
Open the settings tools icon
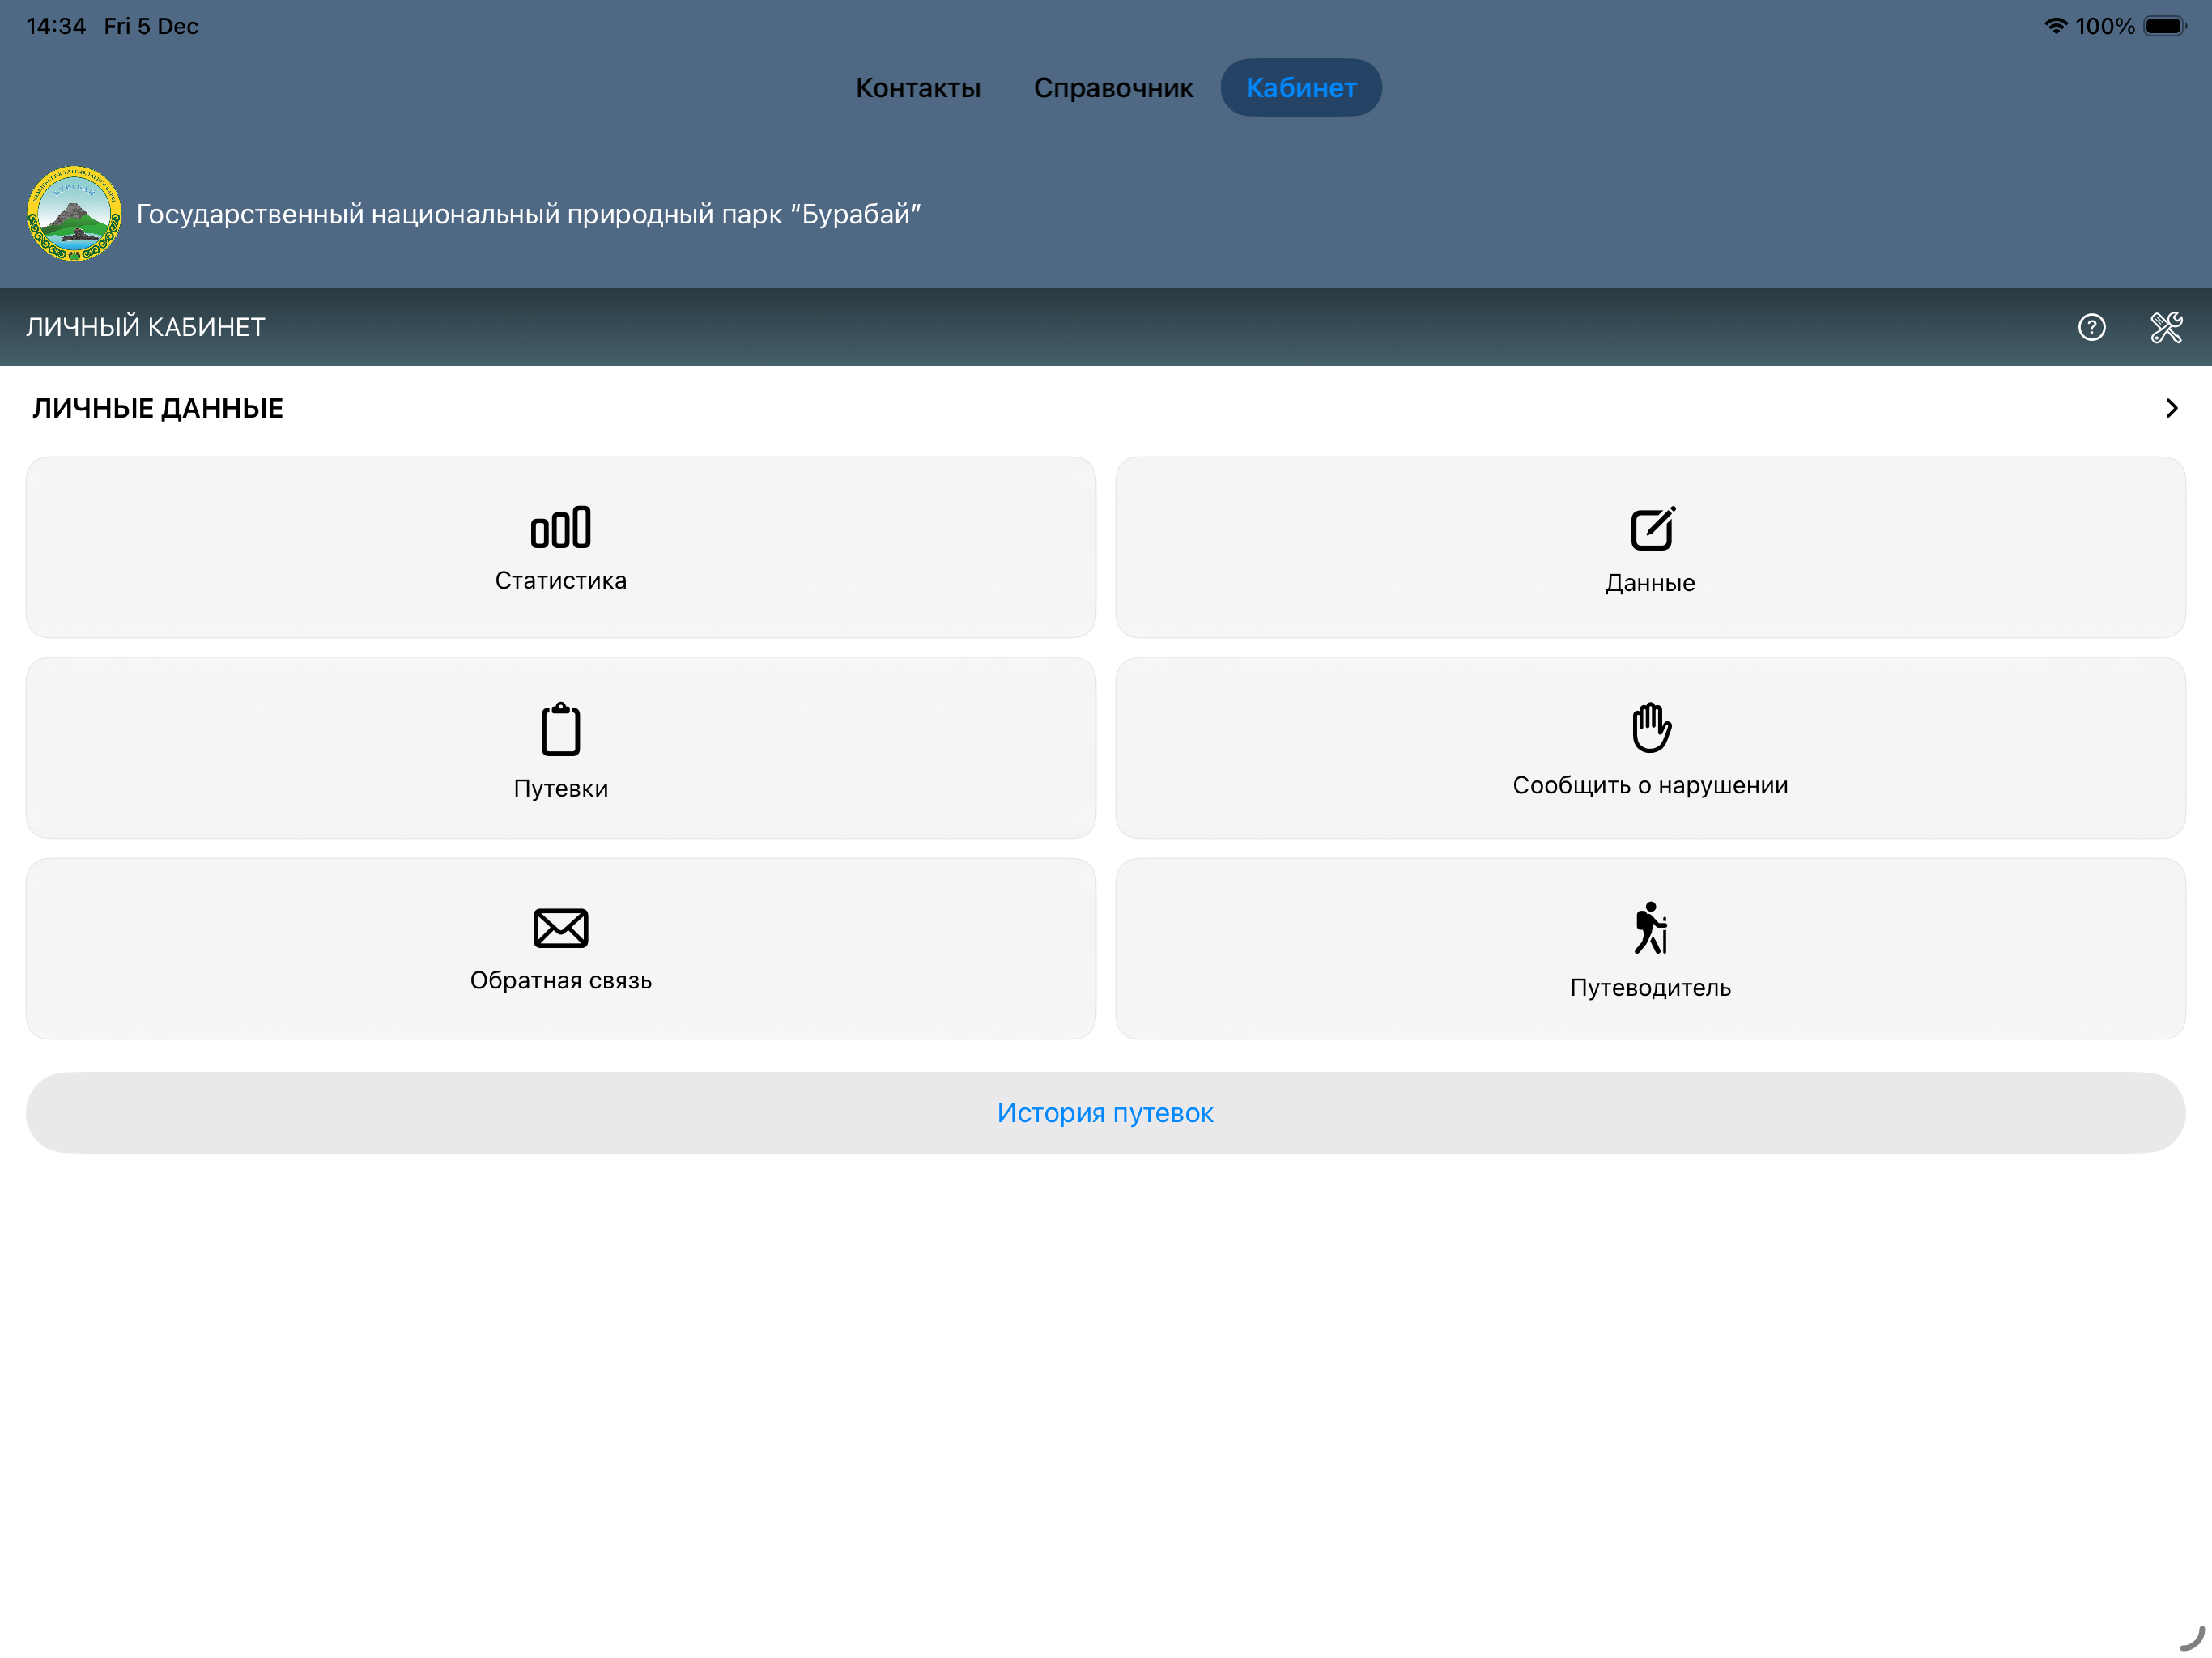(2166, 327)
